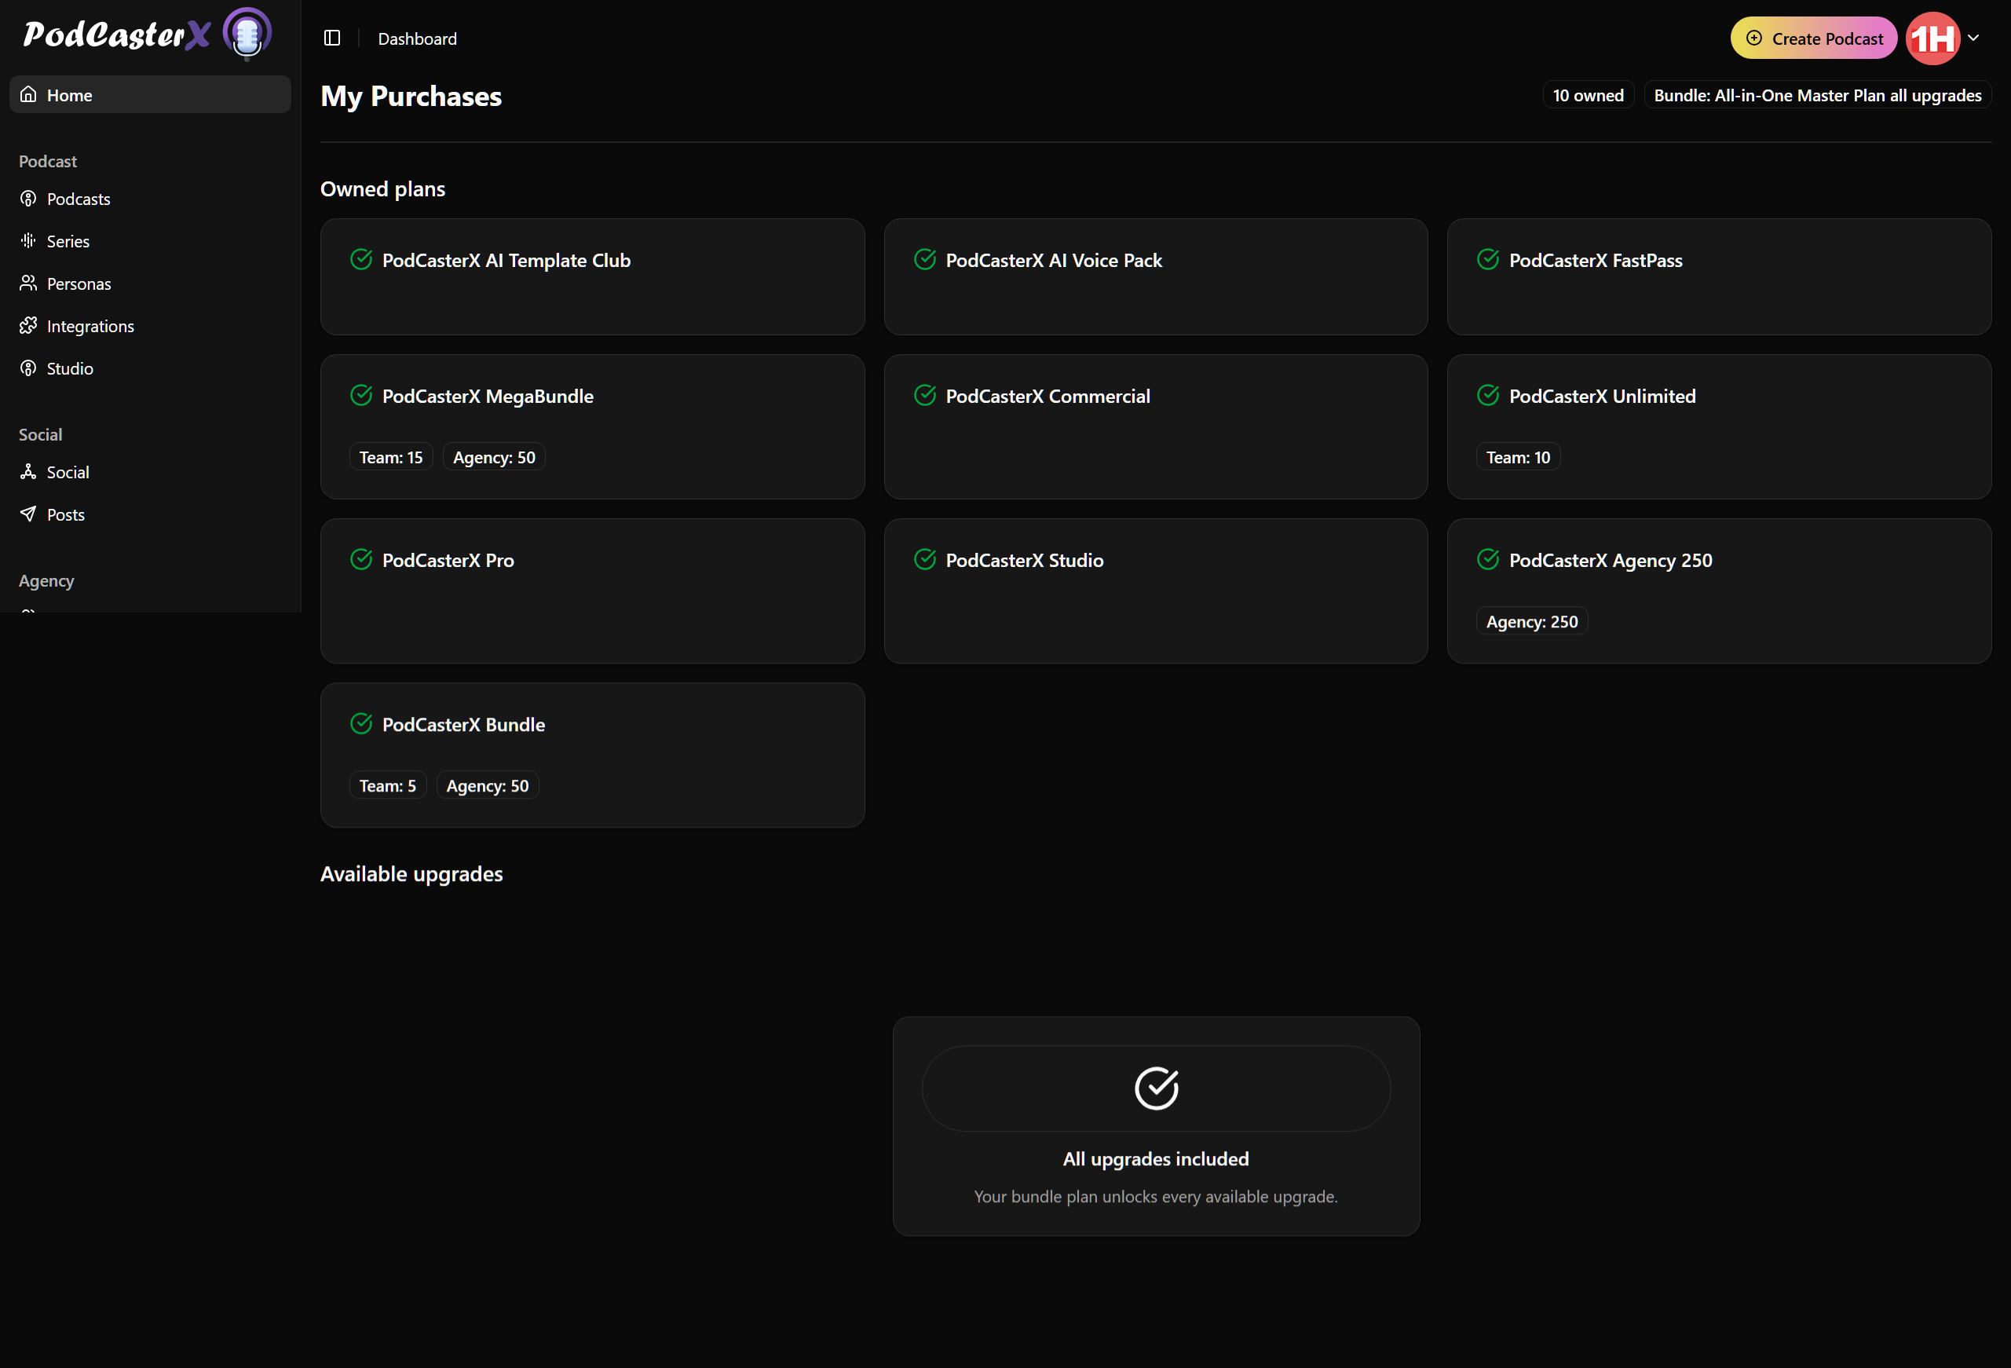Toggle the sidebar panel icon
2011x1368 pixels.
(332, 38)
